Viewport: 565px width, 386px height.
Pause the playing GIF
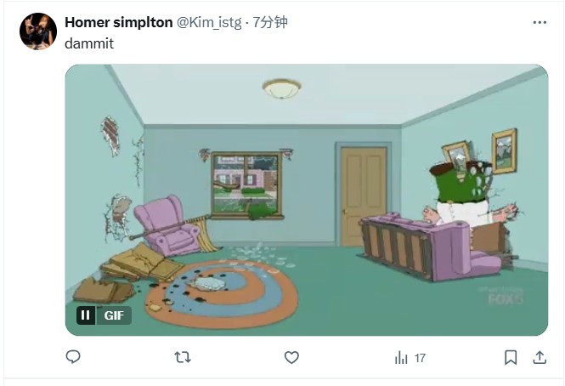(x=86, y=315)
